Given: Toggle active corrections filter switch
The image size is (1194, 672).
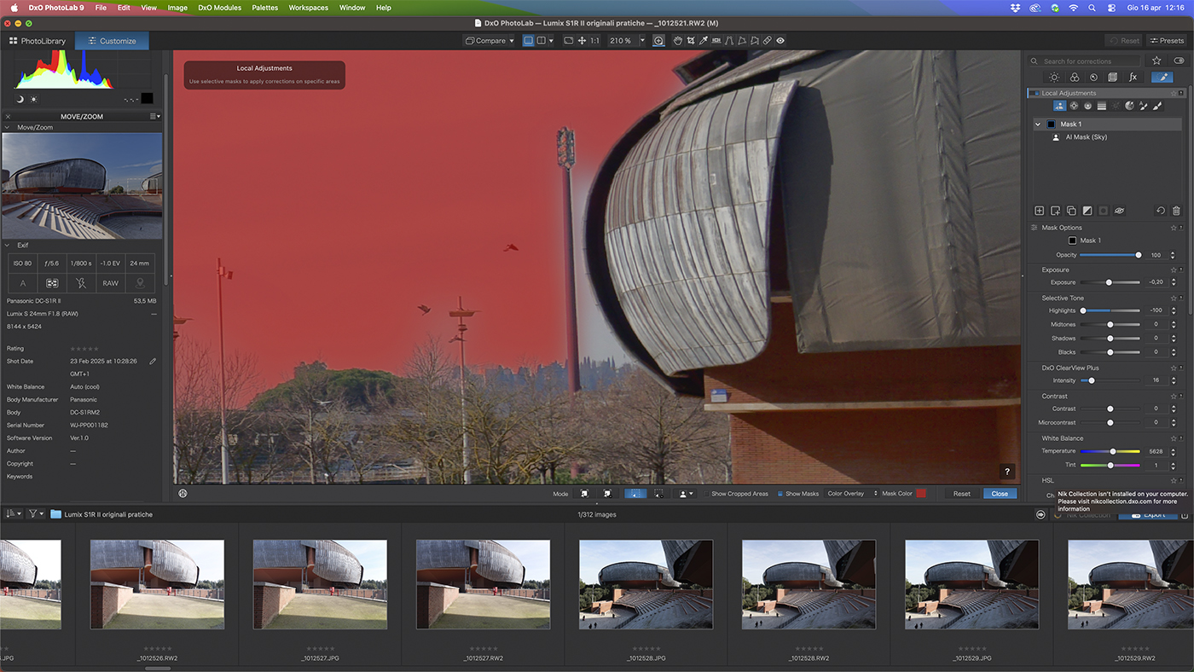Looking at the screenshot, I should click(1179, 61).
